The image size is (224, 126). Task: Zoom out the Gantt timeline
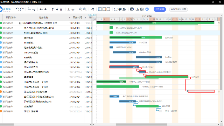[x=80, y=9]
